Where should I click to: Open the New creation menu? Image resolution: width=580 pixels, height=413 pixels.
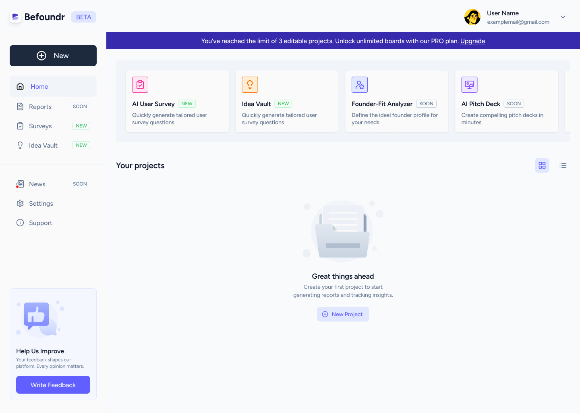click(53, 56)
